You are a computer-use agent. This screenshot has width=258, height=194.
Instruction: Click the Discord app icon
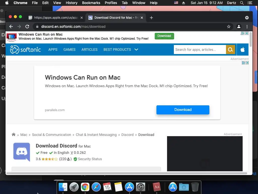tap(22, 152)
